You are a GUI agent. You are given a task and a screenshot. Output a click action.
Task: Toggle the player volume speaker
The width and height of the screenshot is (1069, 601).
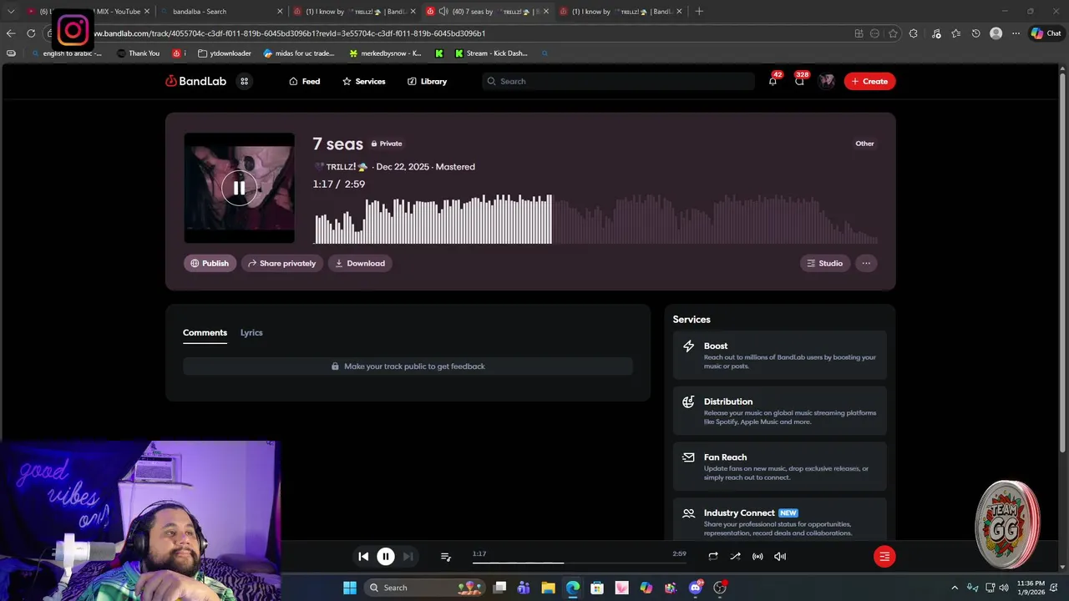point(780,557)
